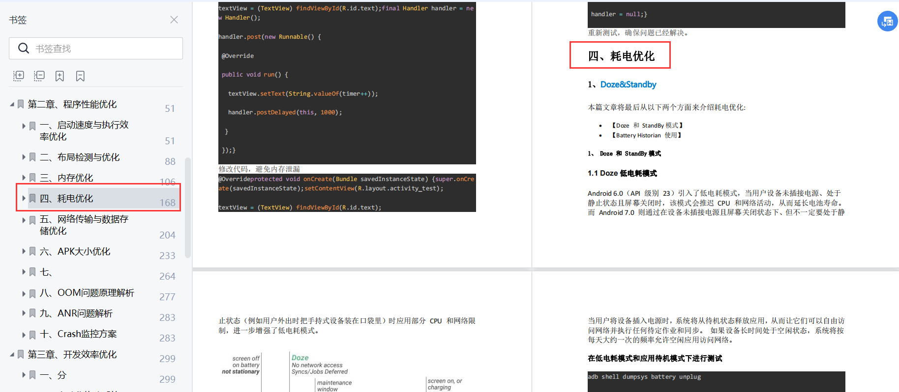Image resolution: width=899 pixels, height=392 pixels.
Task: Collapse 第三章、开发效率优化 chapter
Action: 12,355
